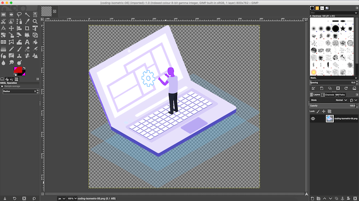Open the px unit dropdown
Screen dimensions: 359x201
61,198
